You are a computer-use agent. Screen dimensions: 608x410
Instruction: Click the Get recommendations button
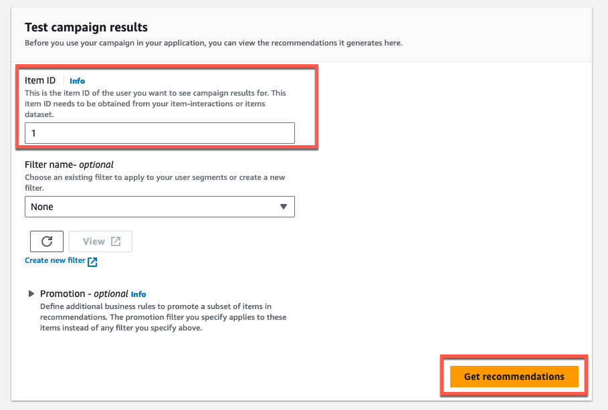click(514, 377)
